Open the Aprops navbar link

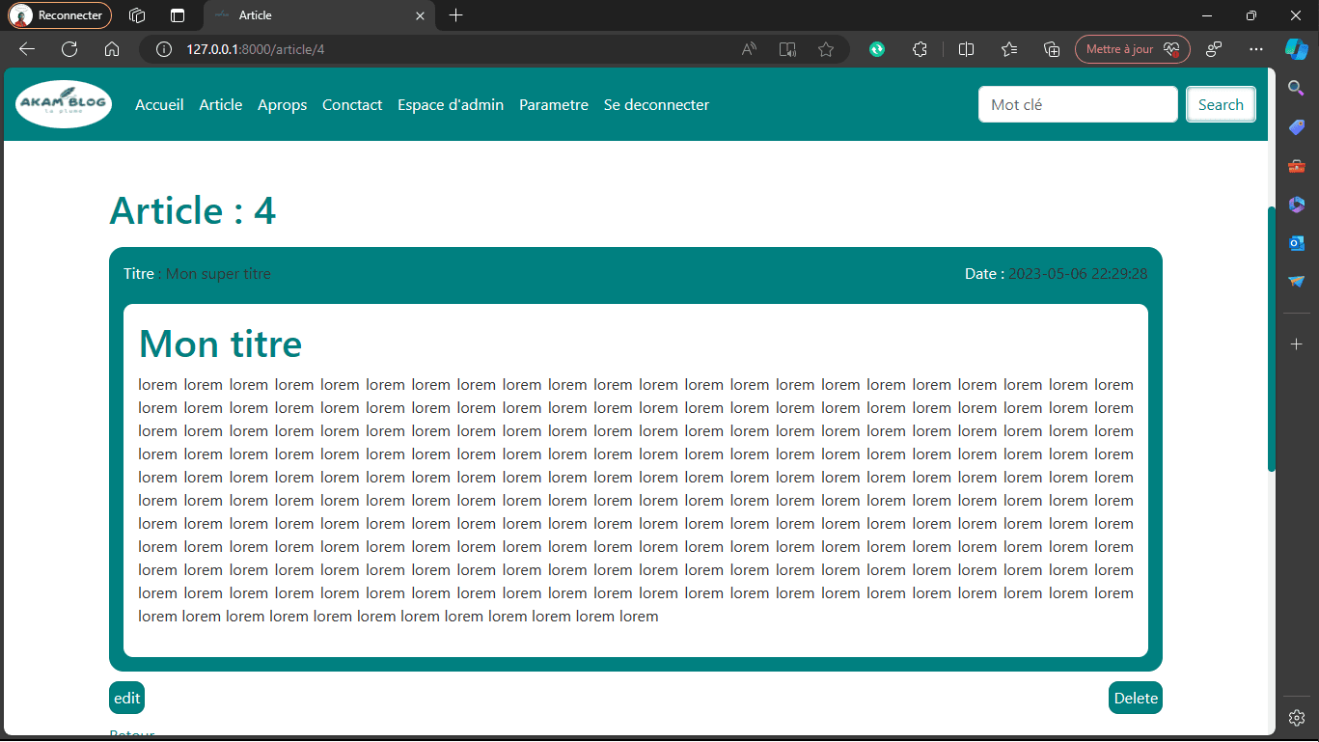pos(283,105)
